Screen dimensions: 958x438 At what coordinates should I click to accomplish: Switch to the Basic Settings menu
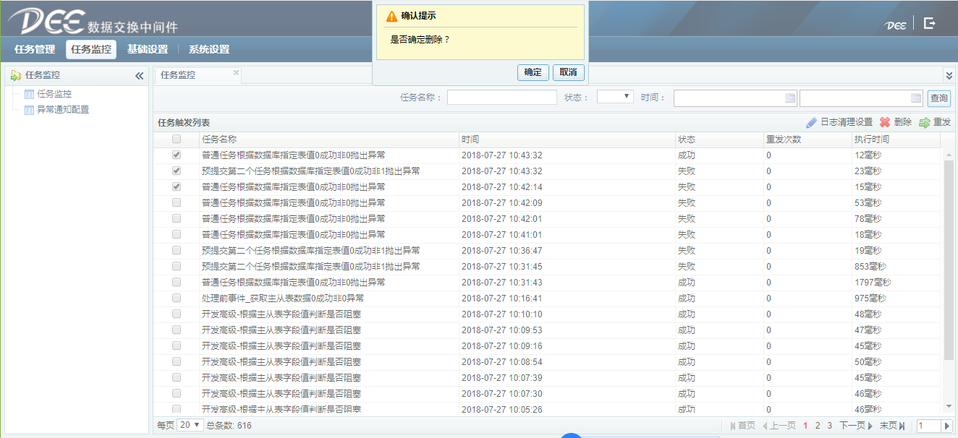148,50
